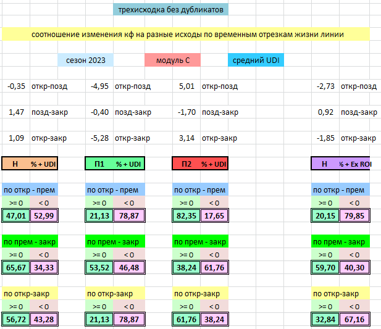
Task: Click the cell showing 34,33
Action: point(44,267)
